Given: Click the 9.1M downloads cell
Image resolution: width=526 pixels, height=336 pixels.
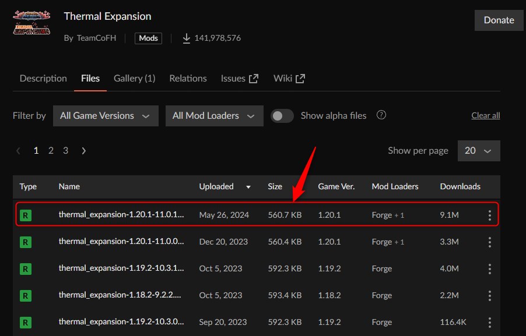Looking at the screenshot, I should 449,215.
